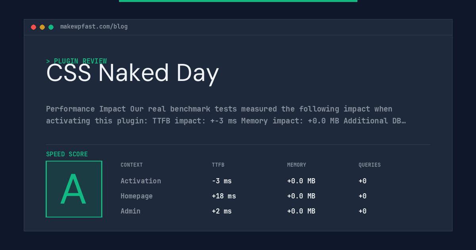Click the '-3 ms' TTFB value
The height and width of the screenshot is (250, 476).
click(x=222, y=181)
